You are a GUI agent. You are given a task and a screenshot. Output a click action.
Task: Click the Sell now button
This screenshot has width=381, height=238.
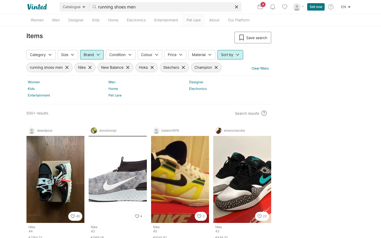[316, 7]
